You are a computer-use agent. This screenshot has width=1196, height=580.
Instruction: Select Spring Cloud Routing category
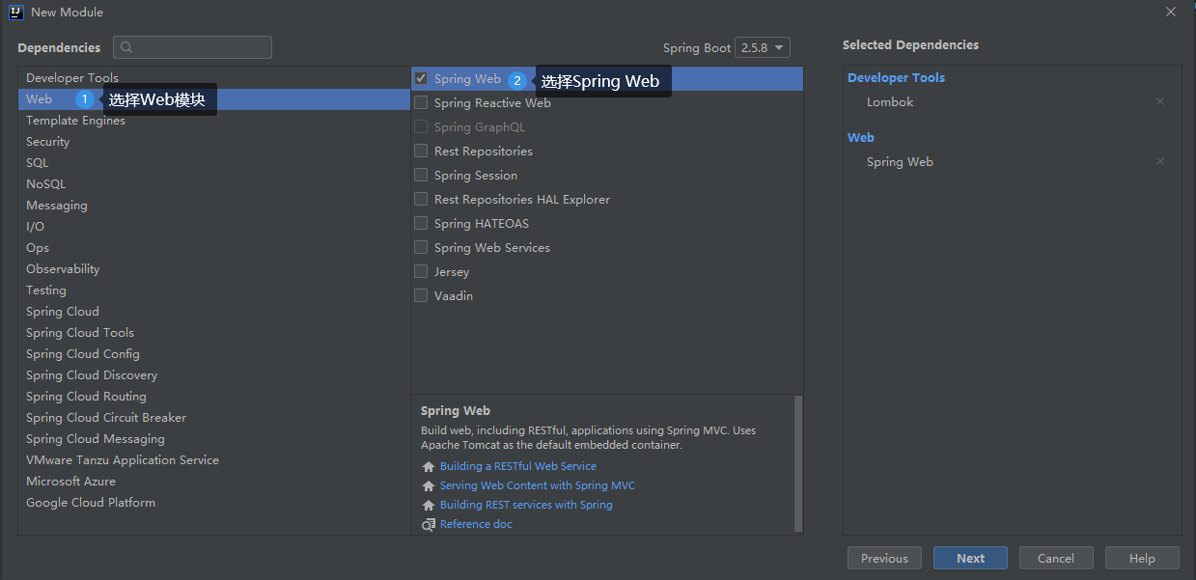click(214, 397)
